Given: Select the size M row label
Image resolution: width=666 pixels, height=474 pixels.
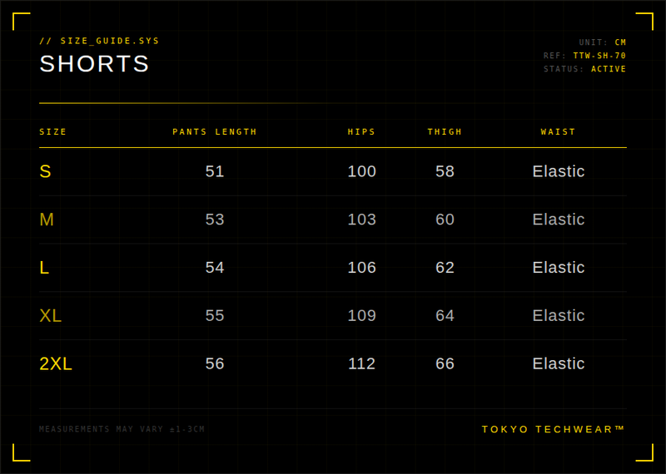Looking at the screenshot, I should [47, 220].
